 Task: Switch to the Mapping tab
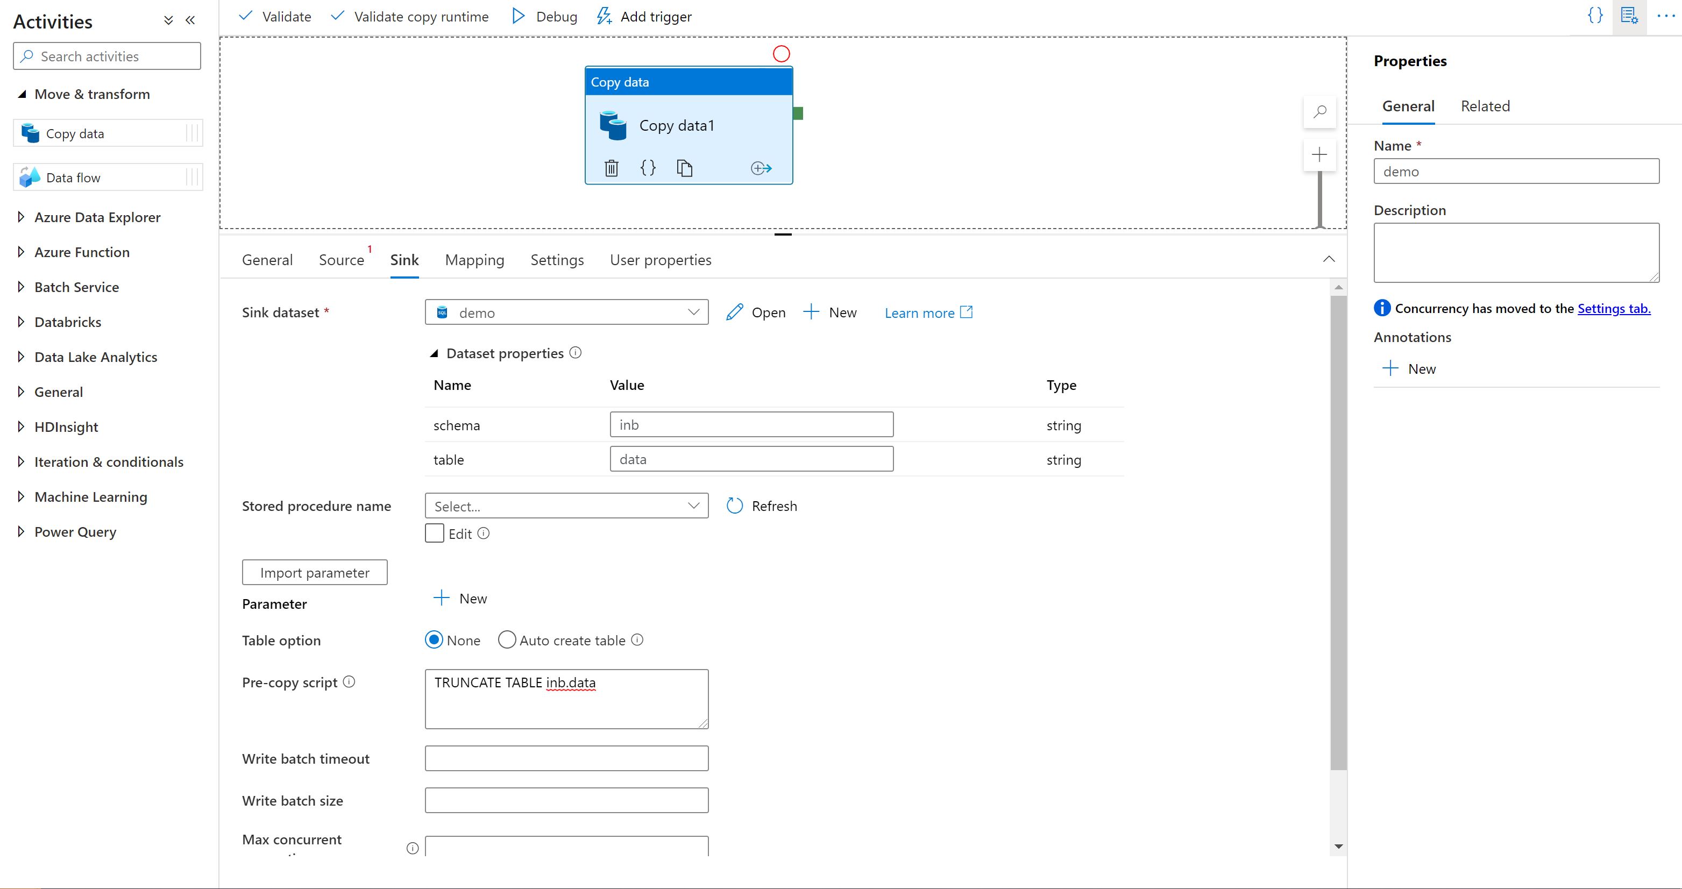473,259
